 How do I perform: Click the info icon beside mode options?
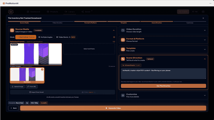coord(114,37)
